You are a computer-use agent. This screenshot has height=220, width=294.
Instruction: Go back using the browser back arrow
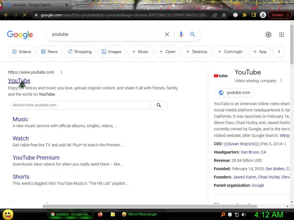point(6,15)
